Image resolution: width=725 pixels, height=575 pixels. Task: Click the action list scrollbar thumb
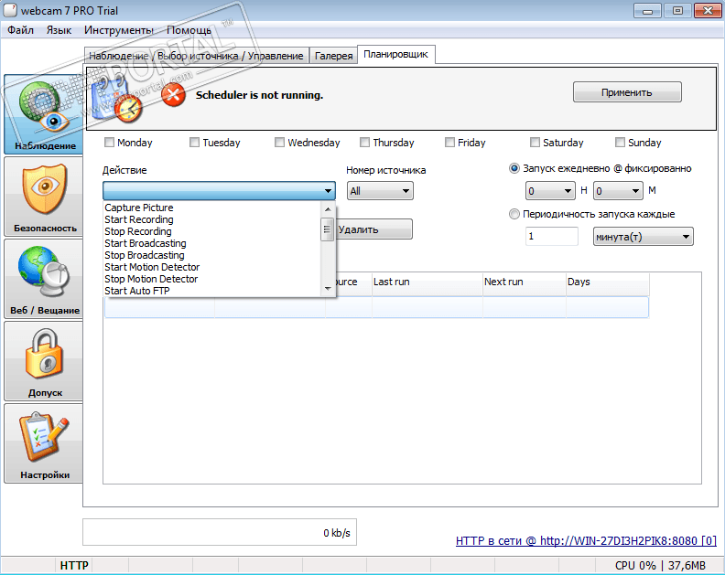click(328, 229)
